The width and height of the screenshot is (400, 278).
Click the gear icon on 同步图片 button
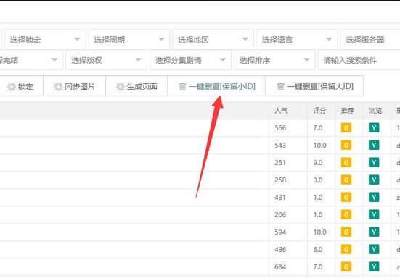(58, 87)
